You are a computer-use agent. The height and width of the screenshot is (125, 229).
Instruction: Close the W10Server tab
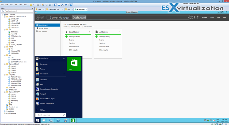point(86,9)
